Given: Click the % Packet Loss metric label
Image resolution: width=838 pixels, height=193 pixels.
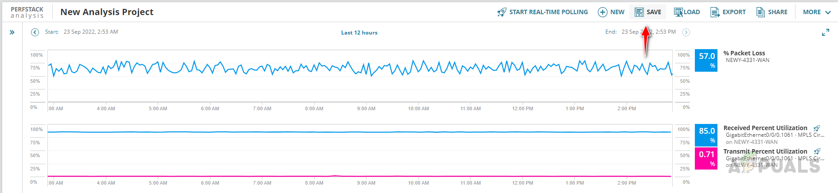Looking at the screenshot, I should tap(744, 53).
